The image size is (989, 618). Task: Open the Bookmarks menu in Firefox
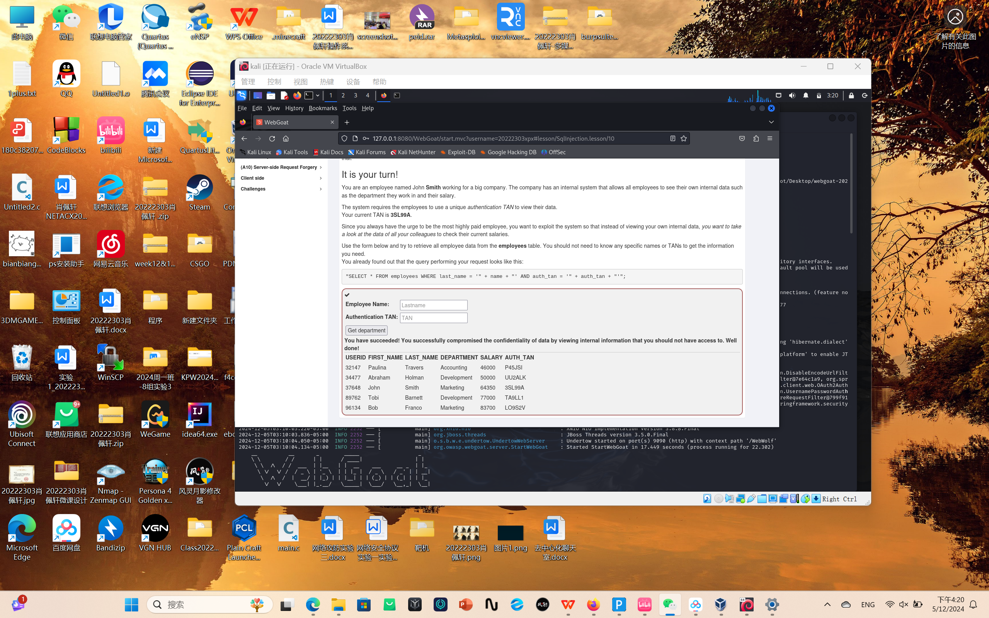click(x=322, y=108)
